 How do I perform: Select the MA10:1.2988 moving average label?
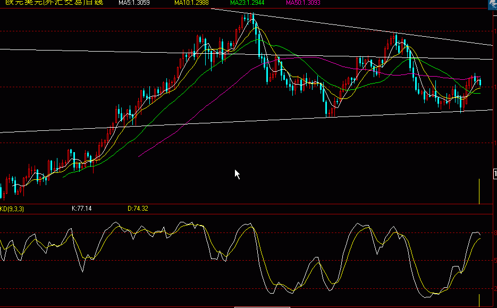point(191,3)
